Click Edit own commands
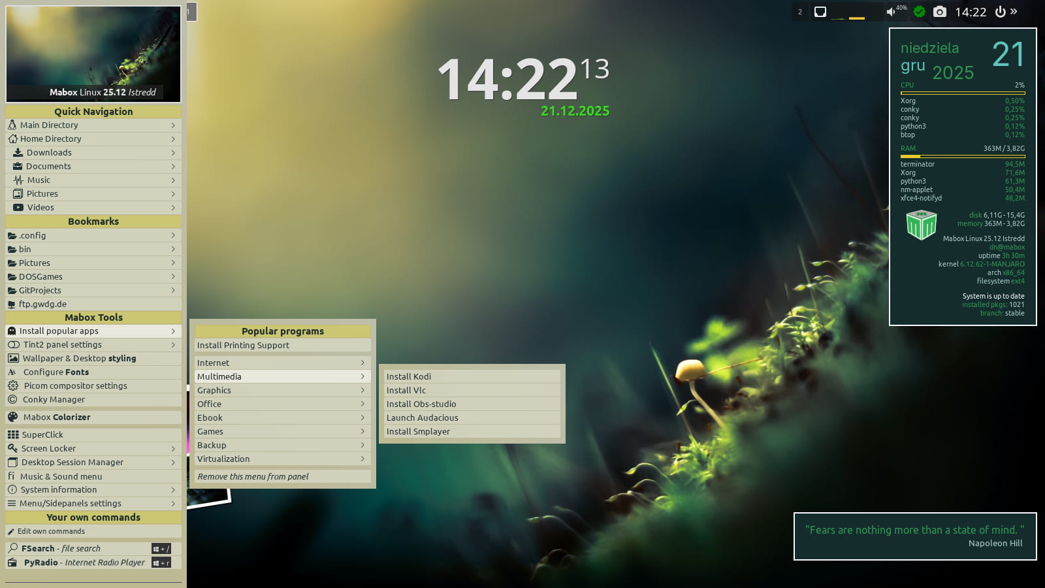 point(51,531)
